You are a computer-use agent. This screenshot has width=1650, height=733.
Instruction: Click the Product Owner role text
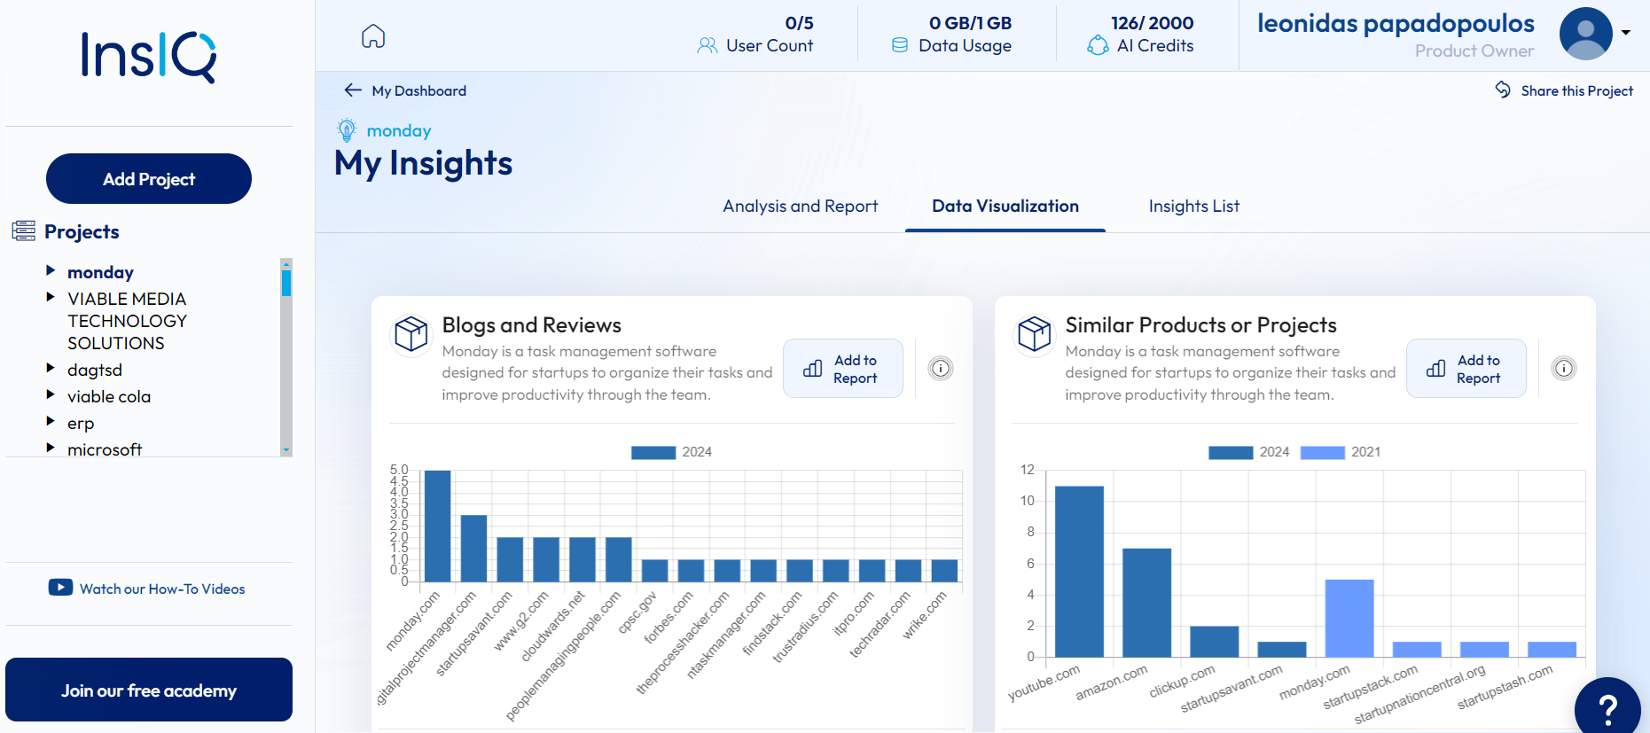[x=1474, y=51]
